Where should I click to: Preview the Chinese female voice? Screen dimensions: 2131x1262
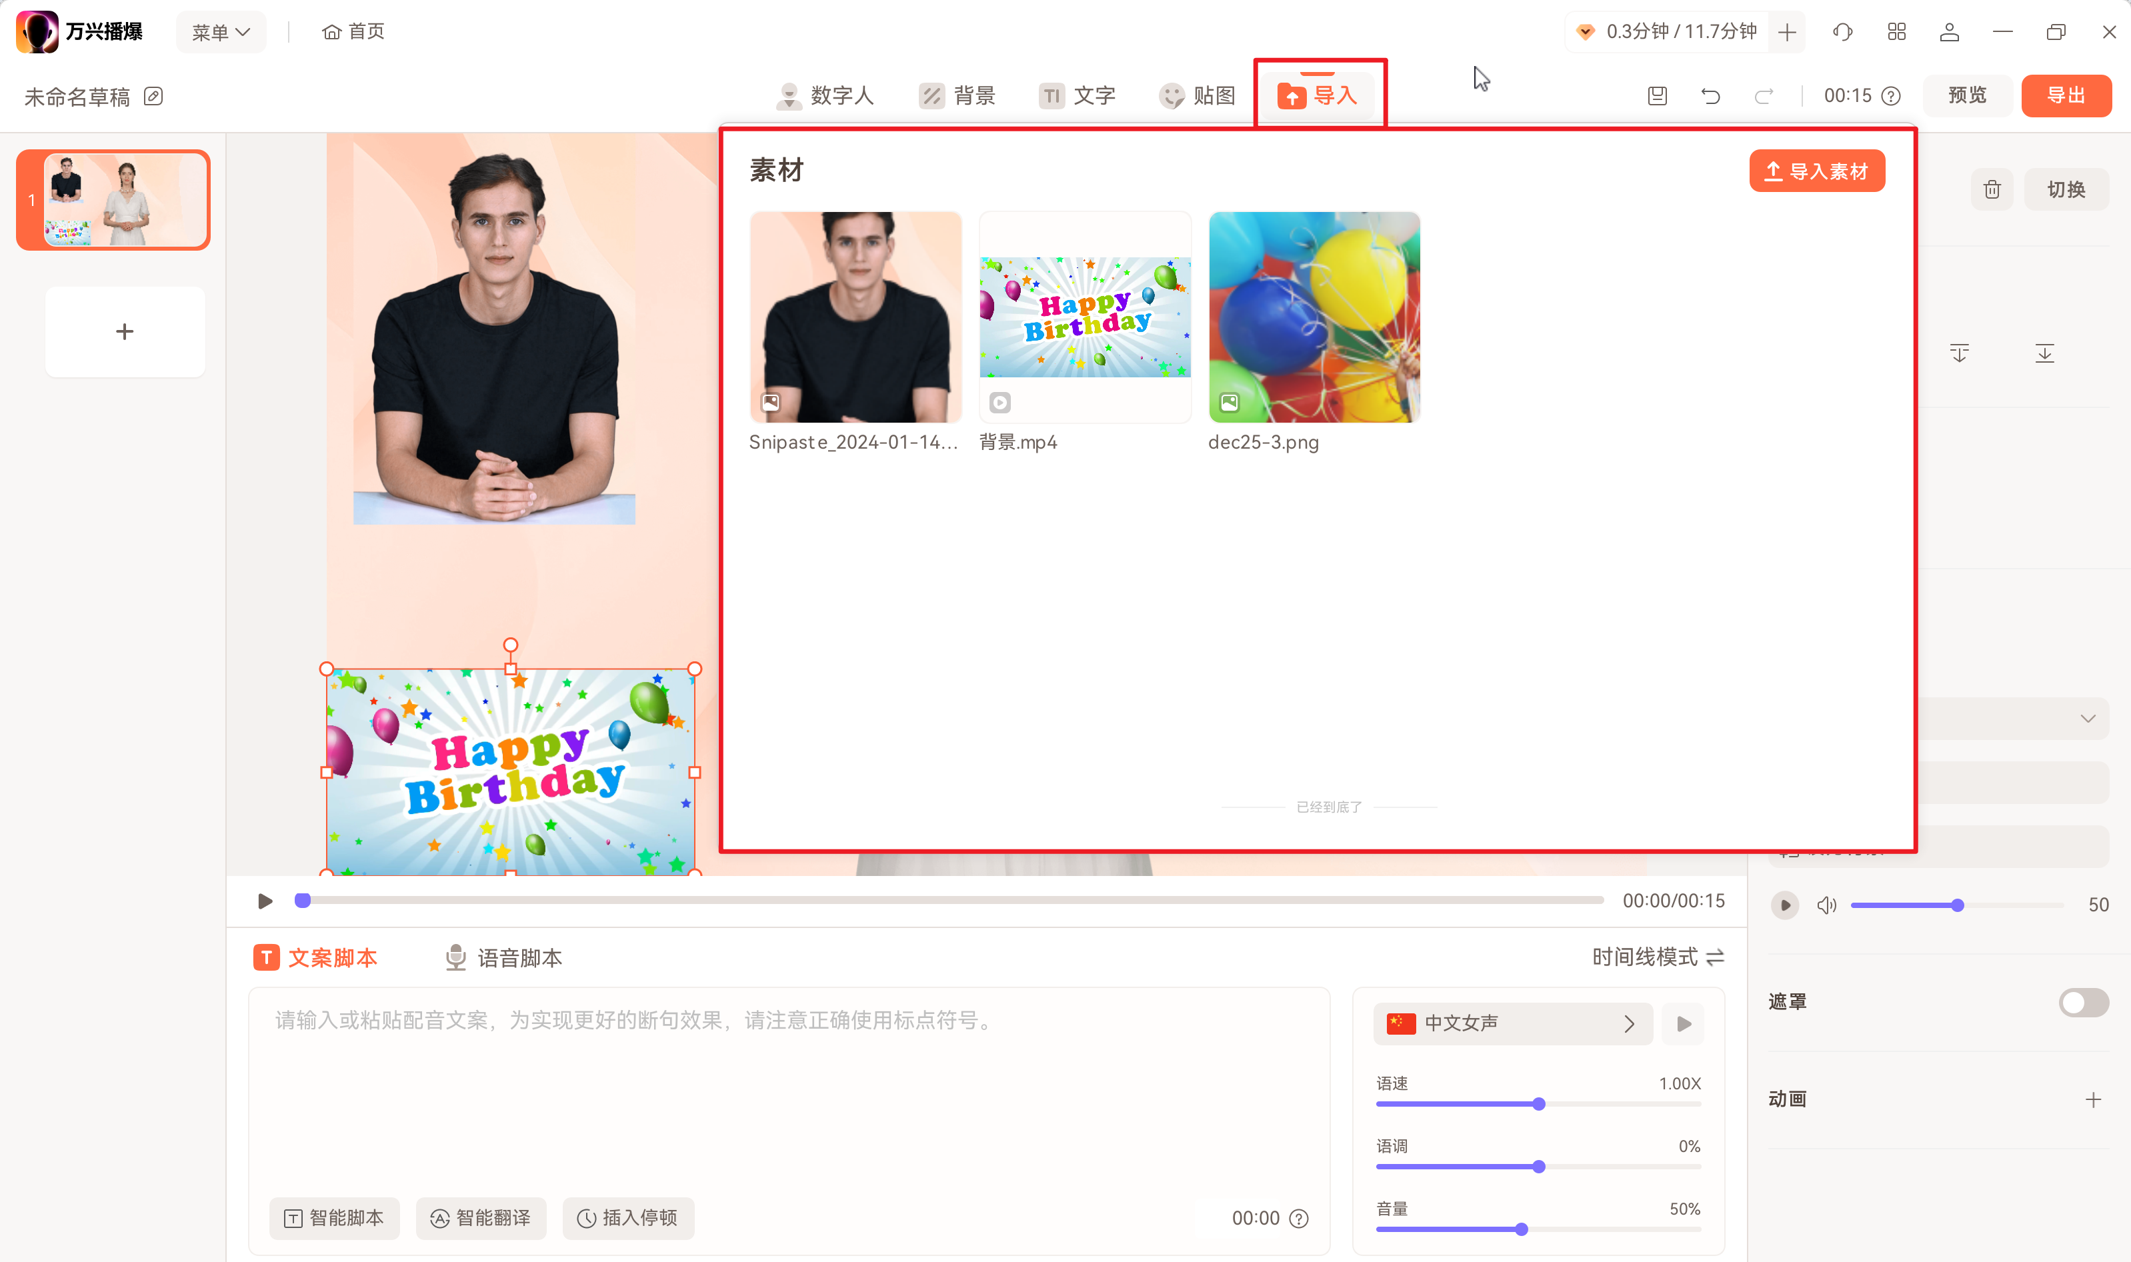[1683, 1023]
